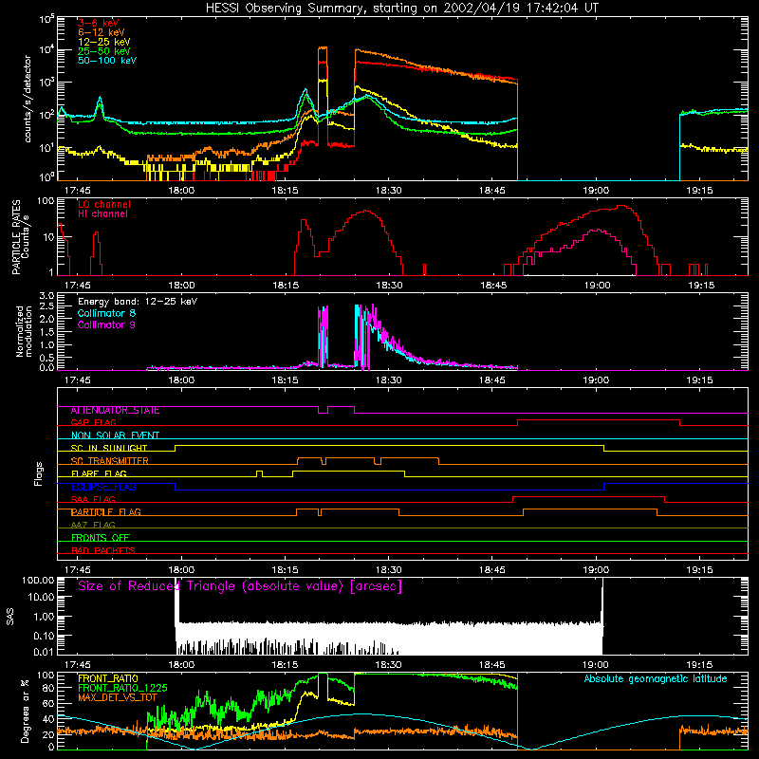
Task: Select the 50-100 keV legend label
Action: pos(107,61)
